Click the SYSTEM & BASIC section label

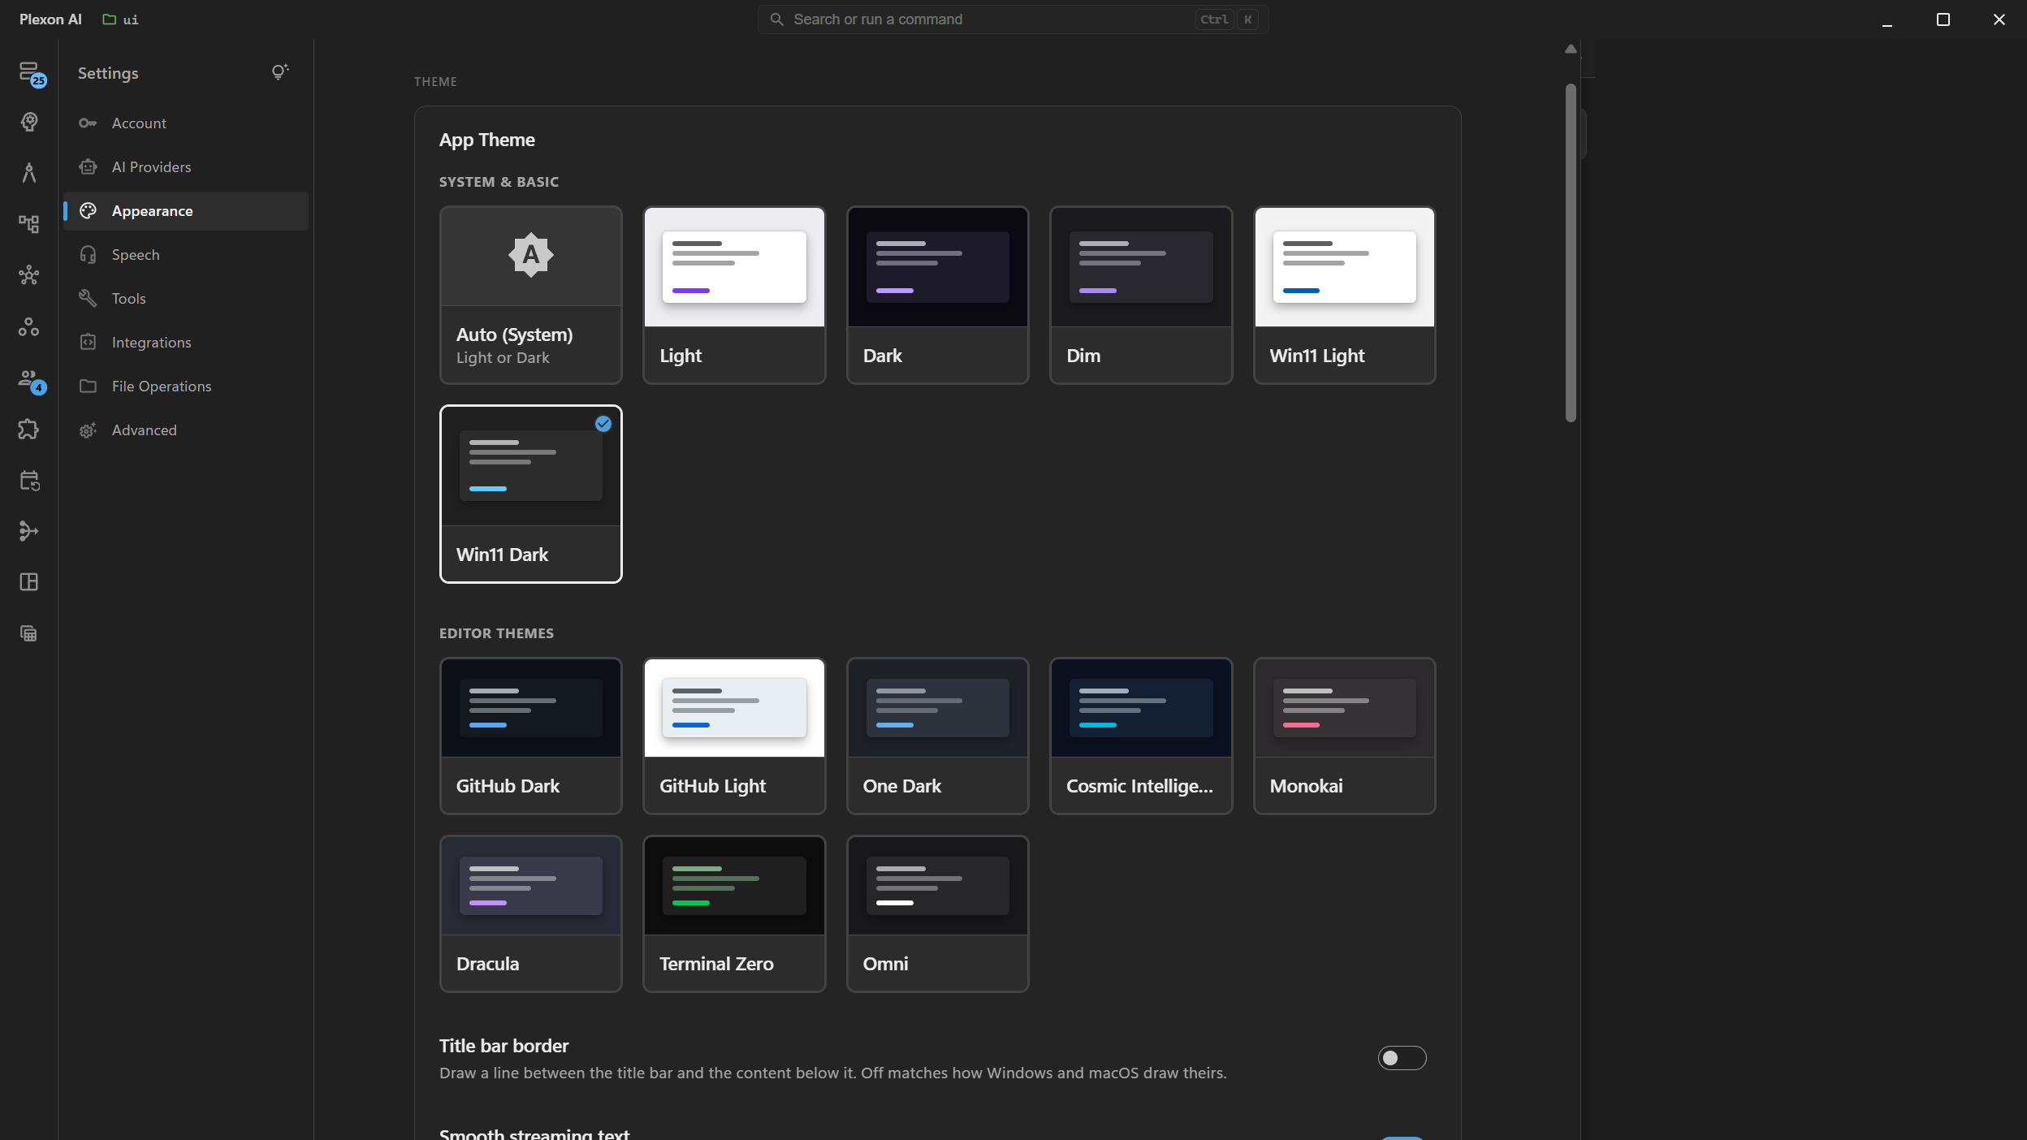(x=499, y=182)
